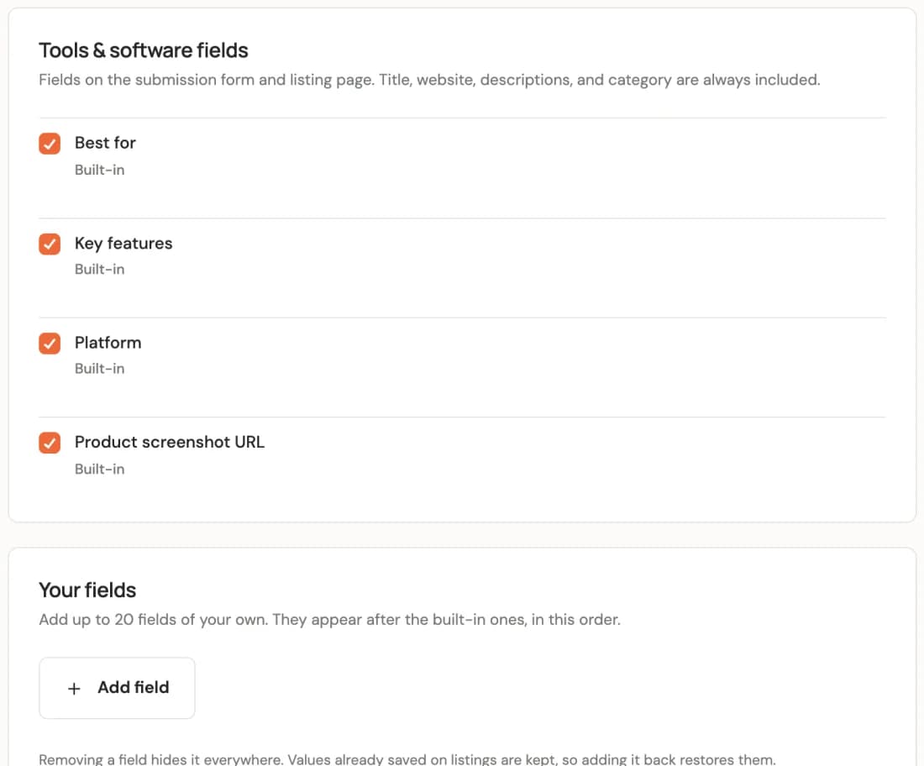
Task: Select the Product screenshot URL label
Action: tap(169, 442)
